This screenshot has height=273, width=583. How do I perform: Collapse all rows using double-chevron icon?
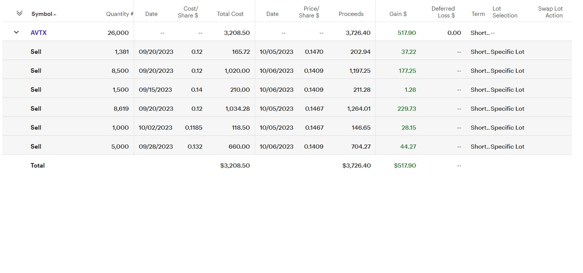[x=19, y=13]
